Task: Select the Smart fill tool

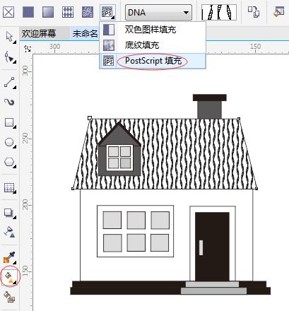Action: (x=10, y=296)
